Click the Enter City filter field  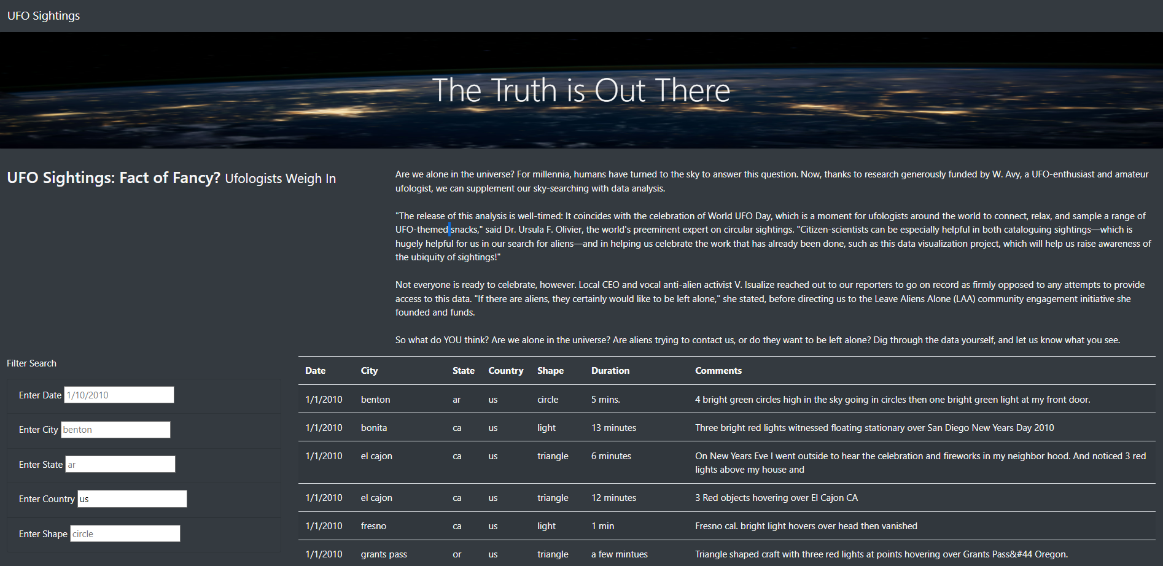click(115, 429)
